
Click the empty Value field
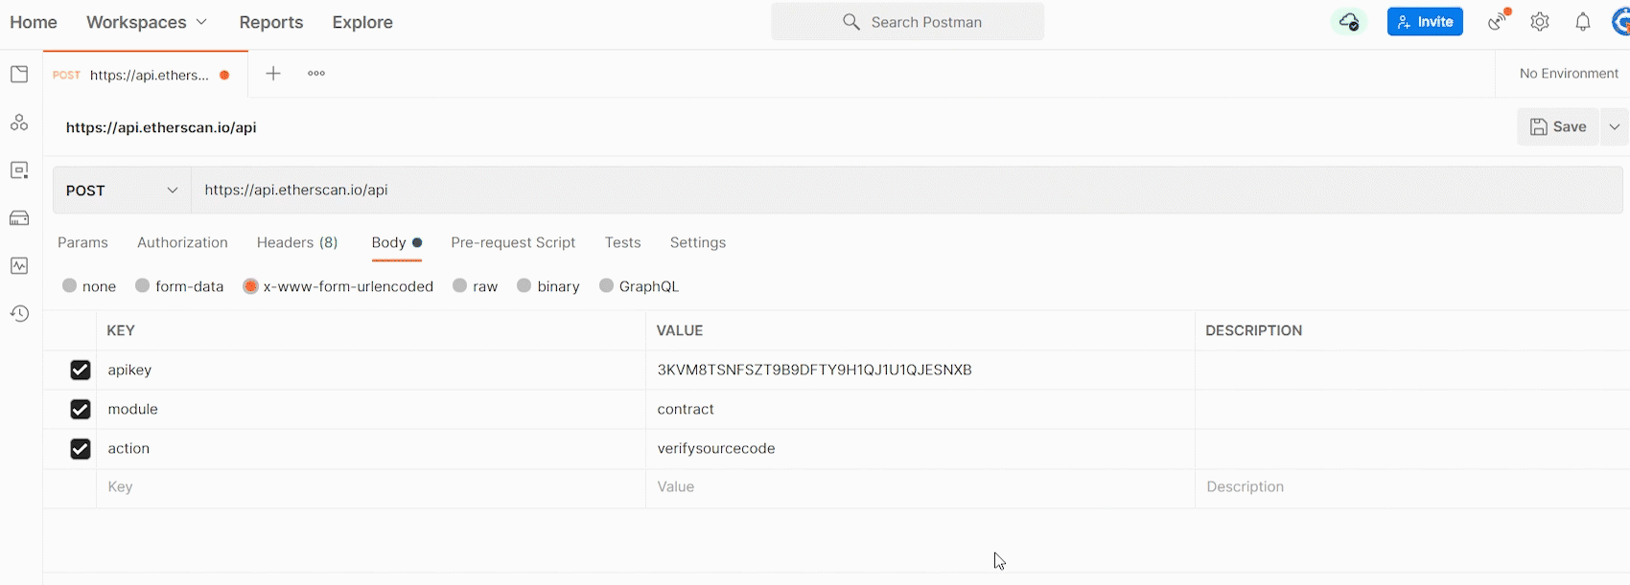pyautogui.click(x=920, y=487)
